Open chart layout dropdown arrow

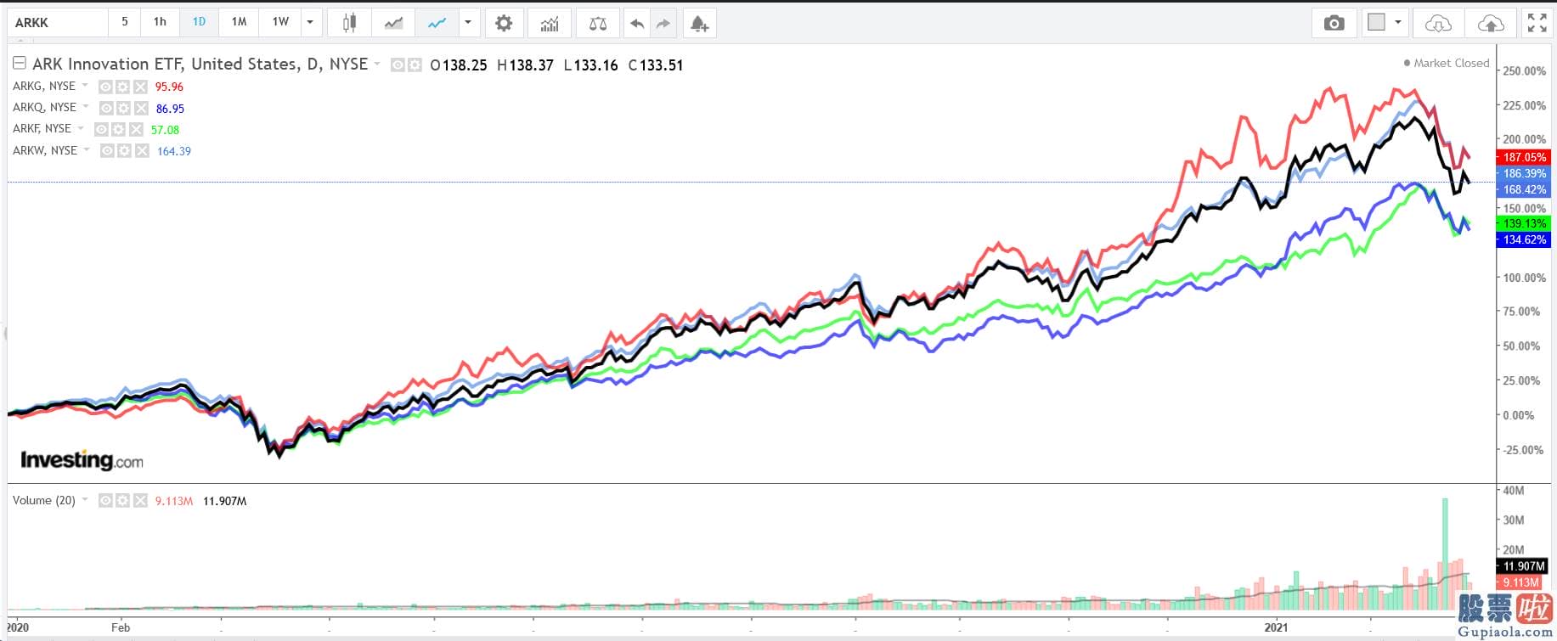click(1397, 23)
